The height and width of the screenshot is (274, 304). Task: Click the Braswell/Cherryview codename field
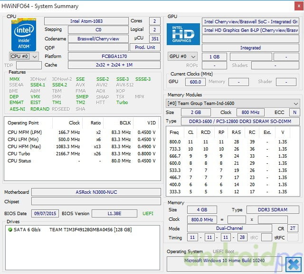click(x=98, y=39)
